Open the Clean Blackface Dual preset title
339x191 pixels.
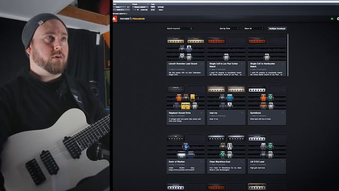(220, 162)
